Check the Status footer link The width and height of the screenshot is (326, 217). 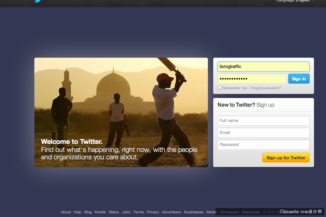tap(114, 212)
